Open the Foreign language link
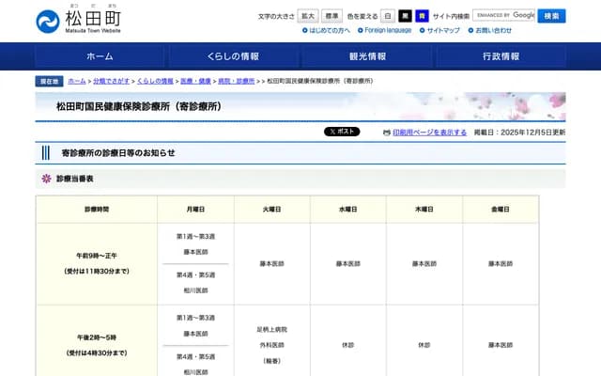The image size is (601, 376). click(x=387, y=30)
